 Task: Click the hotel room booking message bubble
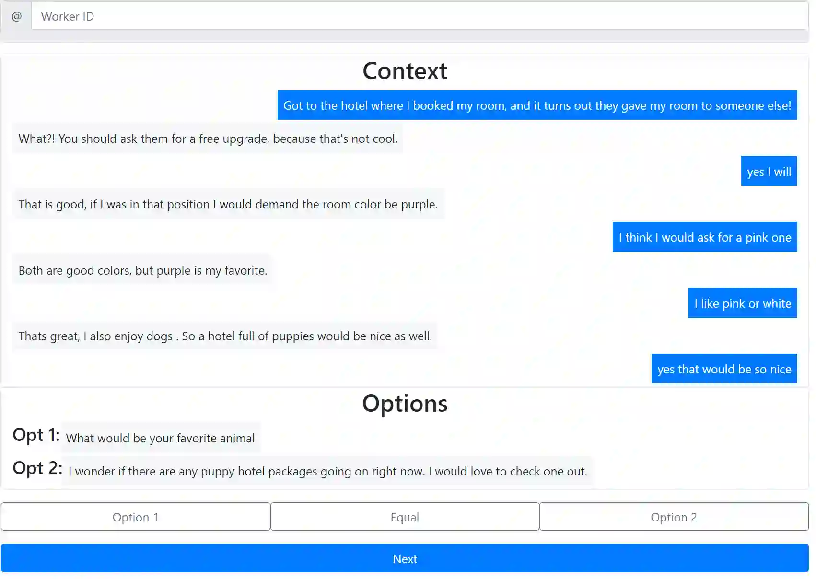pos(537,105)
